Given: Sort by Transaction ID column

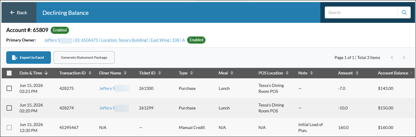Looking at the screenshot, I should coord(76,73).
